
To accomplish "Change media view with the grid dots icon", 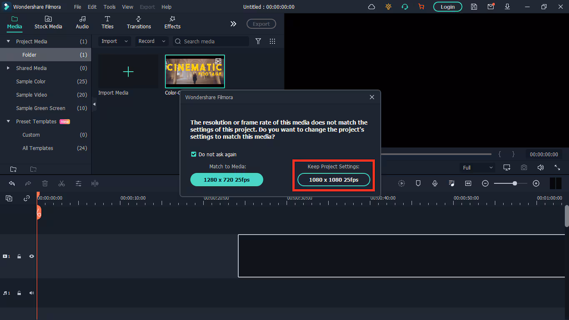I will pos(272,41).
